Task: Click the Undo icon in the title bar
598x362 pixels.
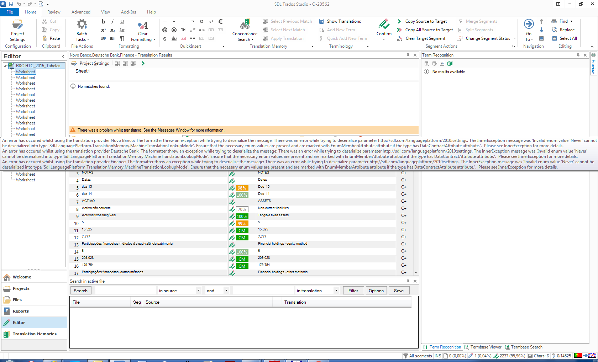Action: pos(19,4)
